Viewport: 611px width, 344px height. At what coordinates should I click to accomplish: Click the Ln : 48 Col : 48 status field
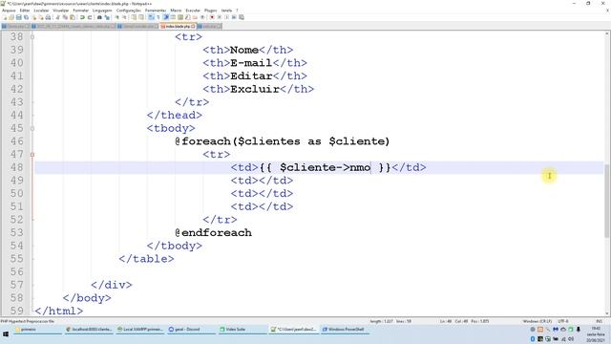[453, 321]
